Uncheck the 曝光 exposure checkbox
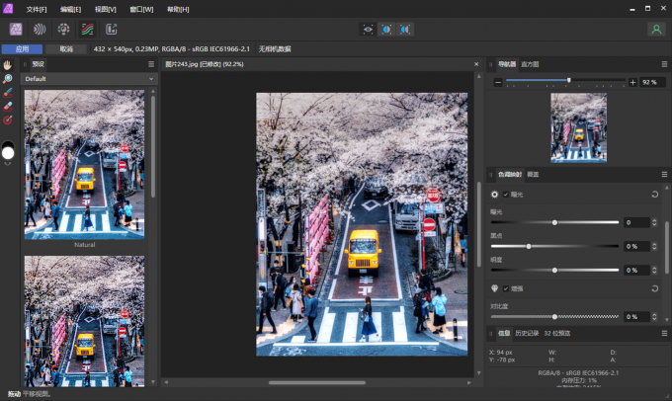 coord(506,195)
